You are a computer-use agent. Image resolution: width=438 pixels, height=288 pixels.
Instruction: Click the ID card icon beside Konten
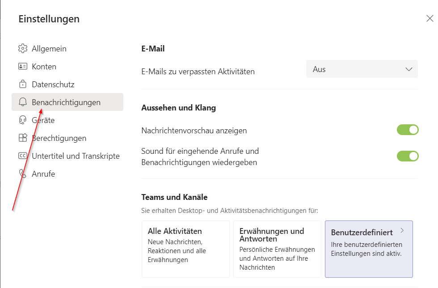coord(23,66)
